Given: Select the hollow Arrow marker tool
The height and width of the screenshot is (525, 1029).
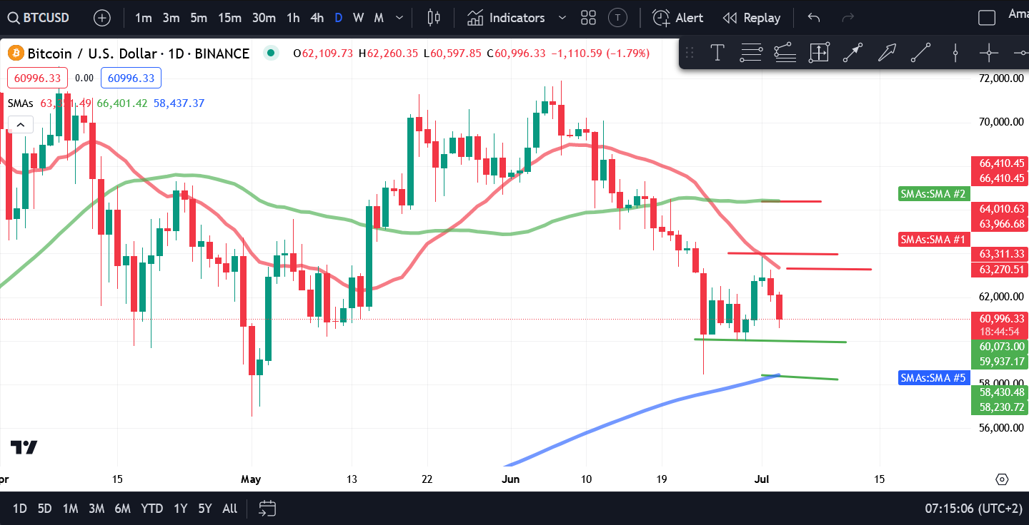Looking at the screenshot, I should pos(887,52).
